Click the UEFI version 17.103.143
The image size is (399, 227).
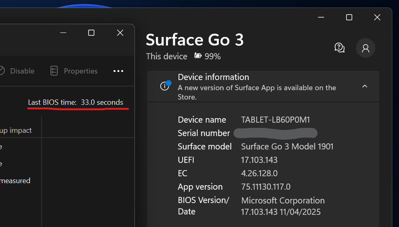coord(259,160)
